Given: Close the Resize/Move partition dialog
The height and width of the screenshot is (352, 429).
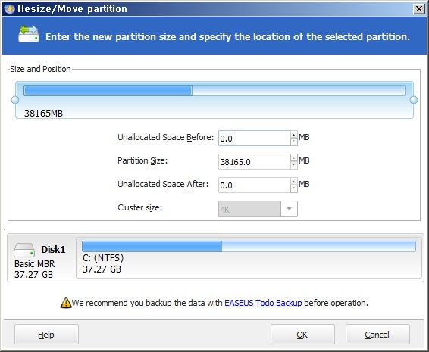Looking at the screenshot, I should click(419, 9).
